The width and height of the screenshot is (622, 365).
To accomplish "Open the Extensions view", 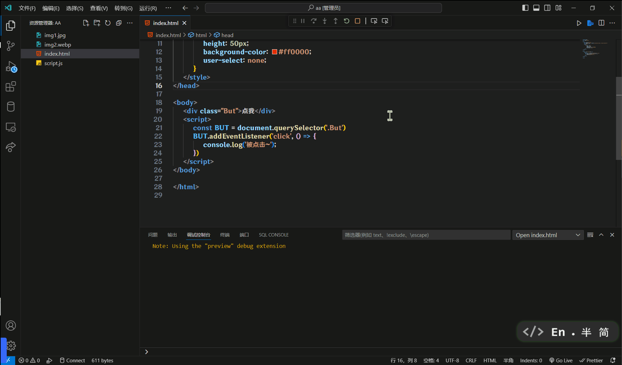I will pos(11,87).
